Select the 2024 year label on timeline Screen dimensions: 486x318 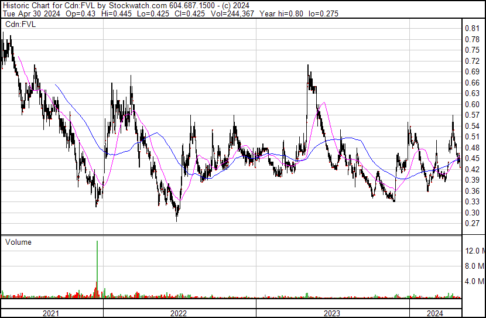(x=436, y=313)
